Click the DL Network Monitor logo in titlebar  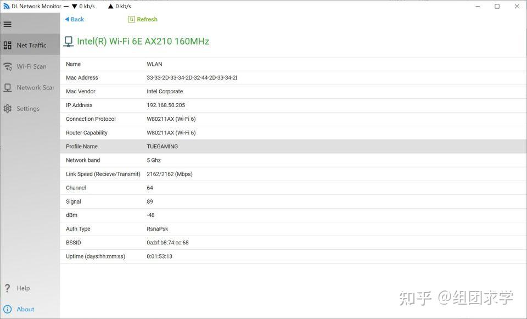pyautogui.click(x=6, y=6)
